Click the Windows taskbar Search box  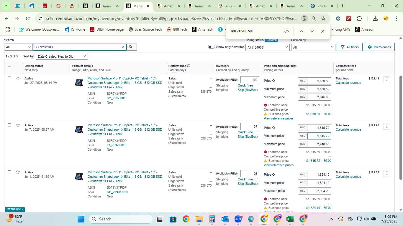[121, 219]
